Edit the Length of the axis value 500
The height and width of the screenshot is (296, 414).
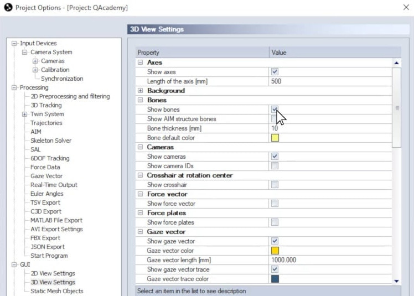coord(330,81)
